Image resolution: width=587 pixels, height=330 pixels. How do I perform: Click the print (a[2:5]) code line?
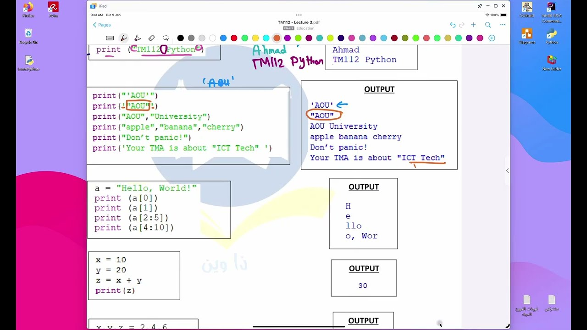click(x=131, y=218)
